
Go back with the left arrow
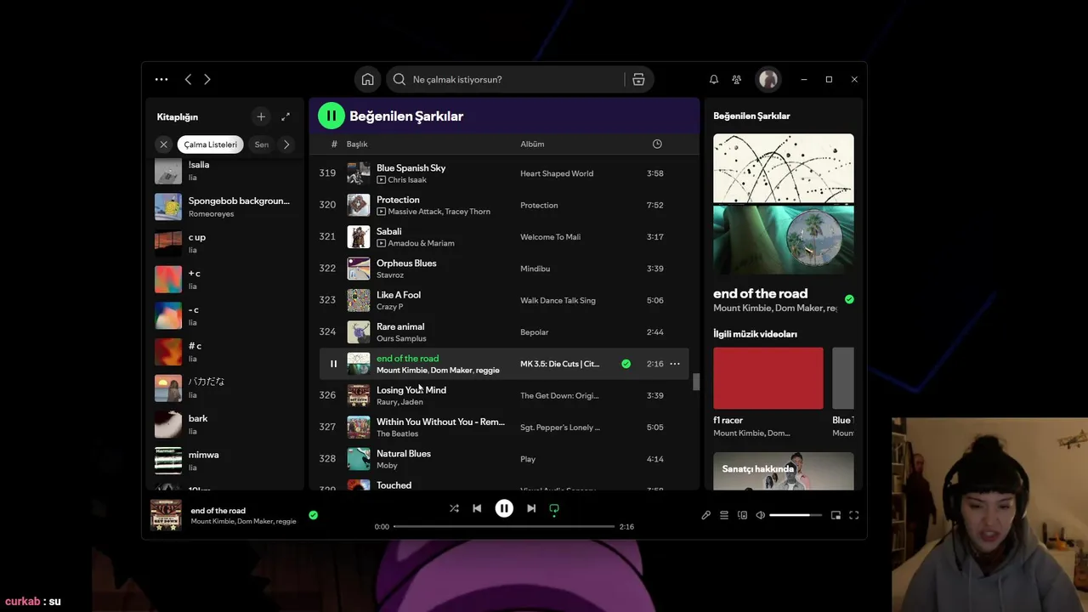188,79
